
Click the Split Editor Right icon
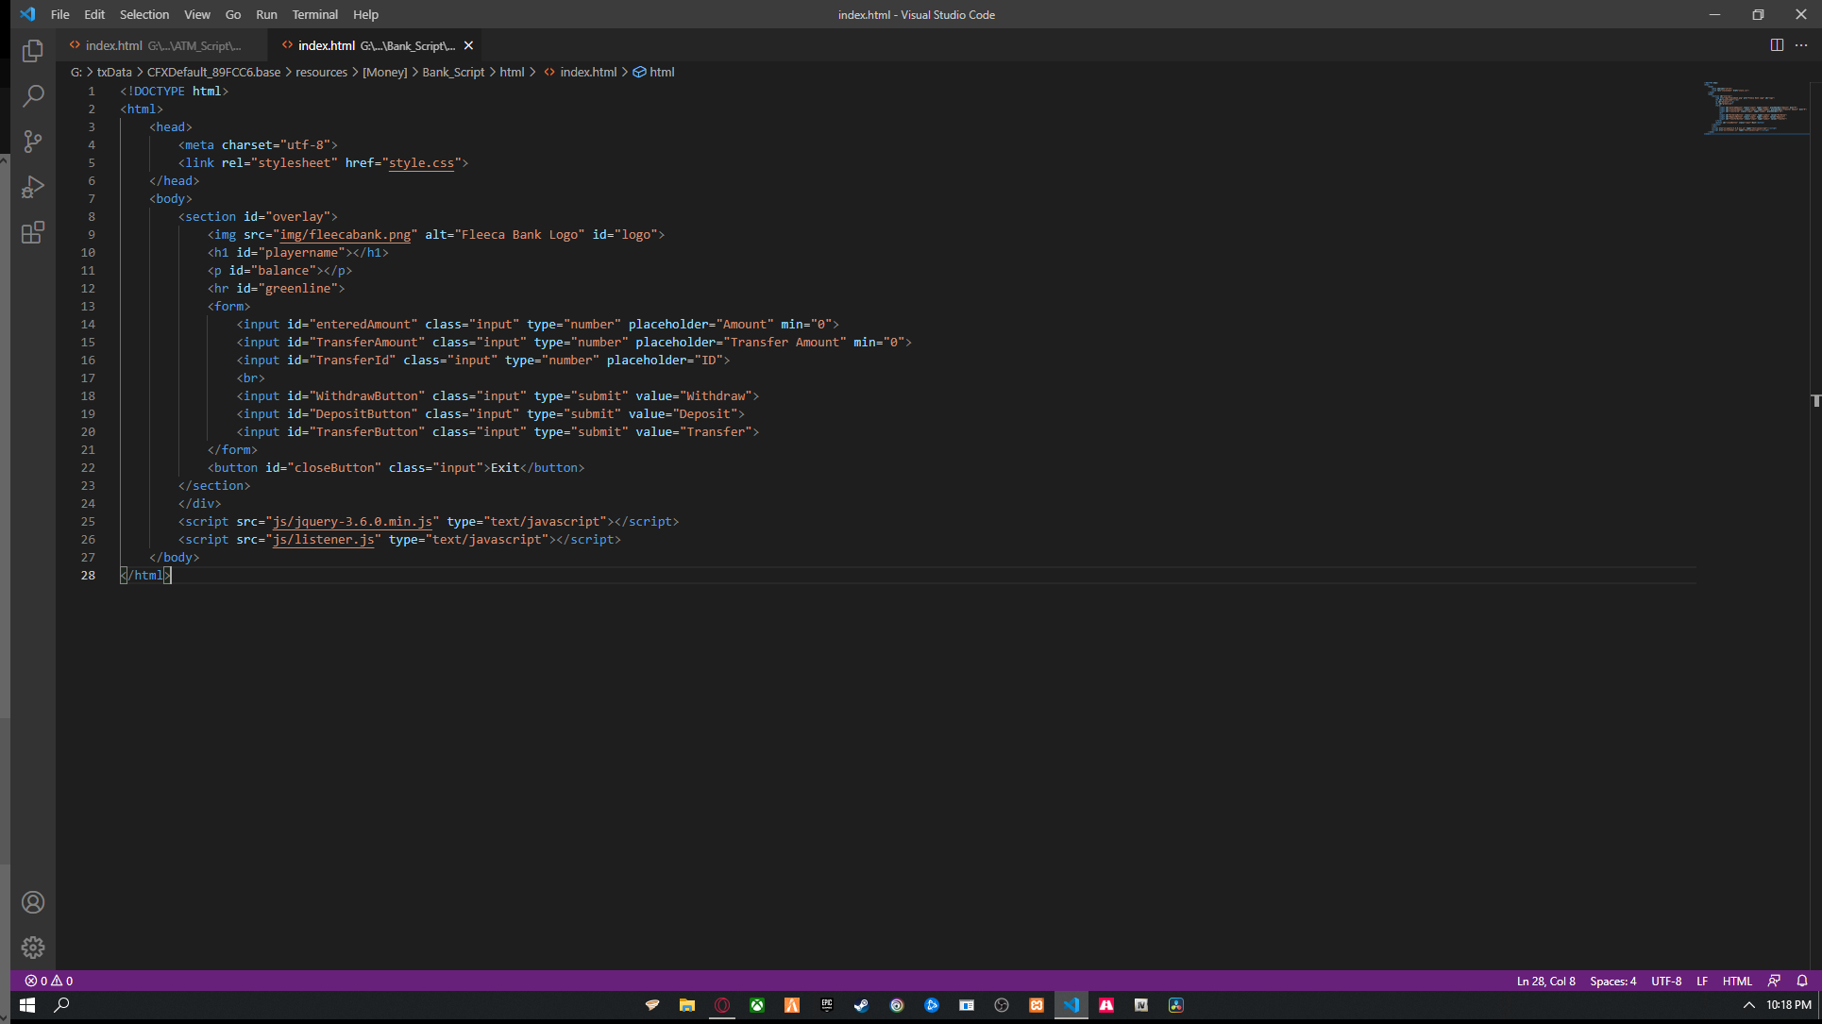click(x=1777, y=45)
